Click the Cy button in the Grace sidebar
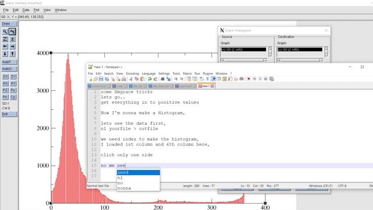This screenshot has width=373, height=210. (13, 97)
